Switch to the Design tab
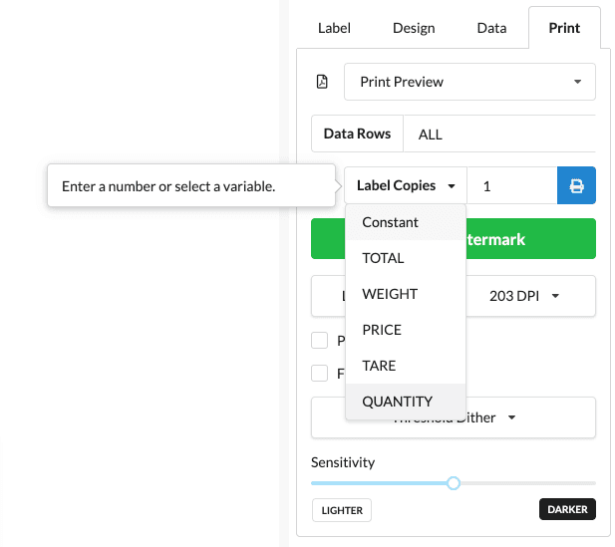This screenshot has width=615, height=547. point(414,28)
